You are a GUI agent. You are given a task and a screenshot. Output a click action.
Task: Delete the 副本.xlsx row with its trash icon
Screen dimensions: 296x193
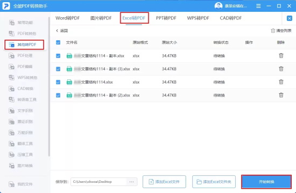(x=281, y=56)
